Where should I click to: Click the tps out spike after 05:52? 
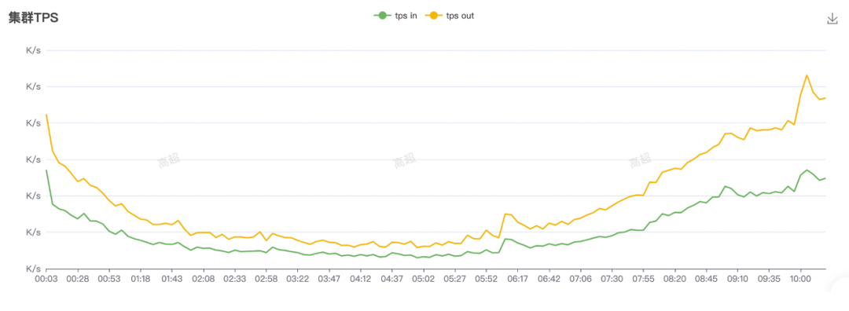(505, 214)
